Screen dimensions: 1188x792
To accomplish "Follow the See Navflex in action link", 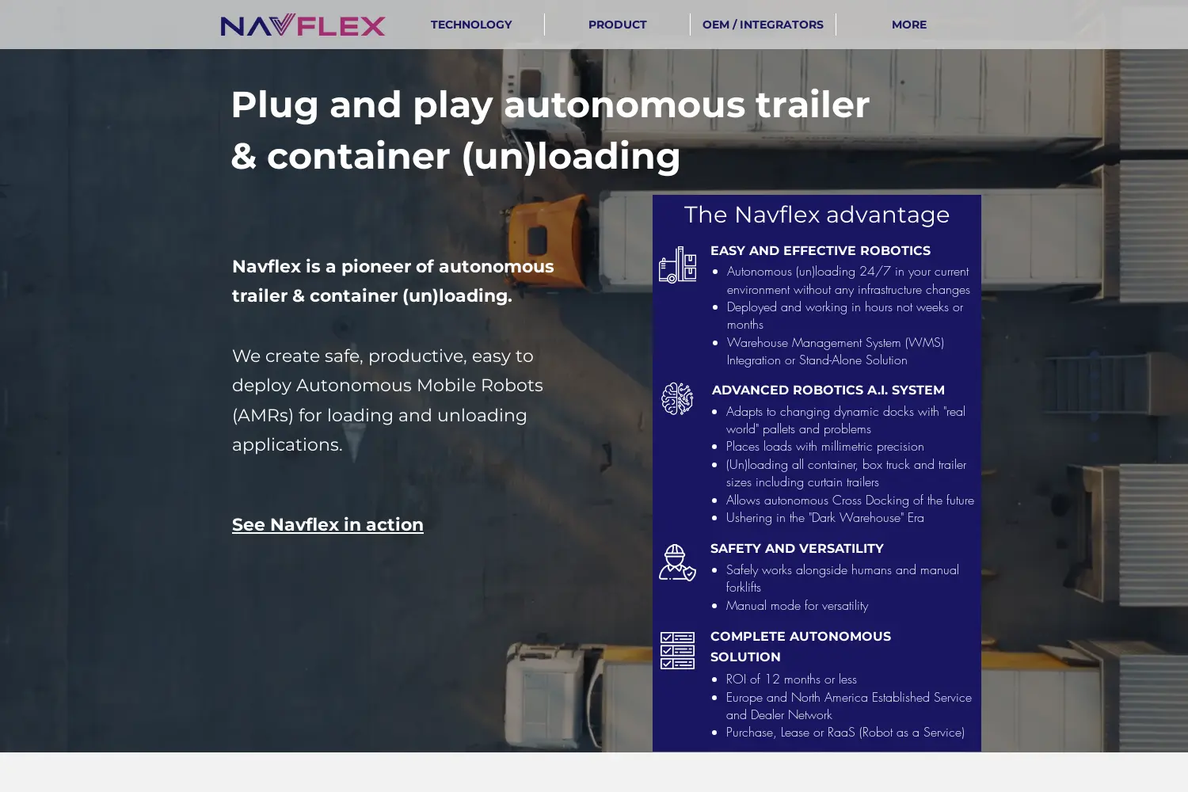I will [328, 524].
